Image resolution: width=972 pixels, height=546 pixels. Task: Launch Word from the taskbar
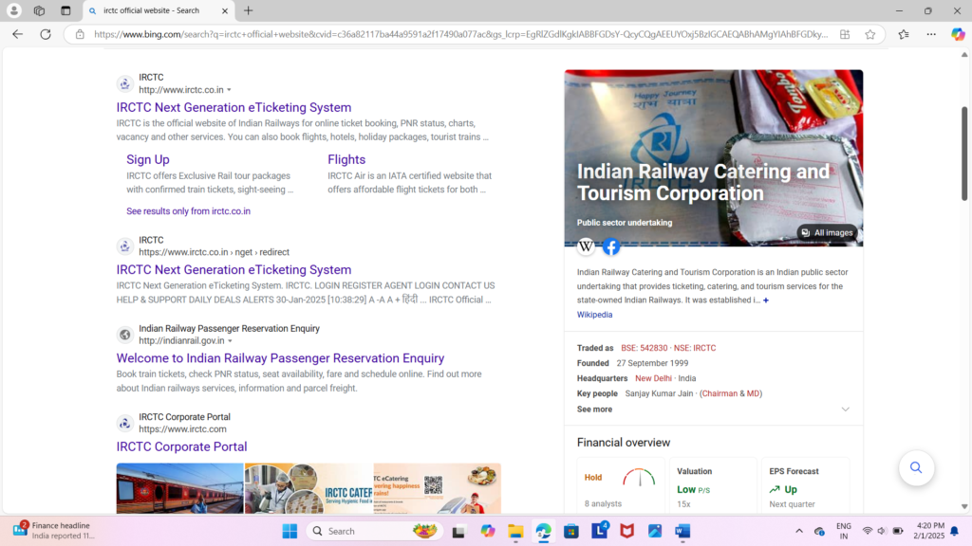[682, 531]
